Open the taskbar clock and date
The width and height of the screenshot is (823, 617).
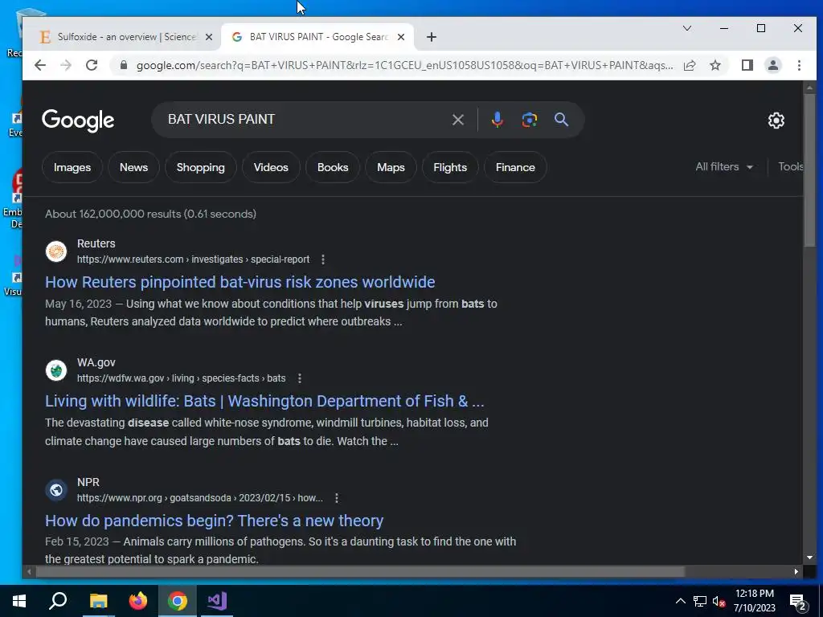tap(754, 601)
